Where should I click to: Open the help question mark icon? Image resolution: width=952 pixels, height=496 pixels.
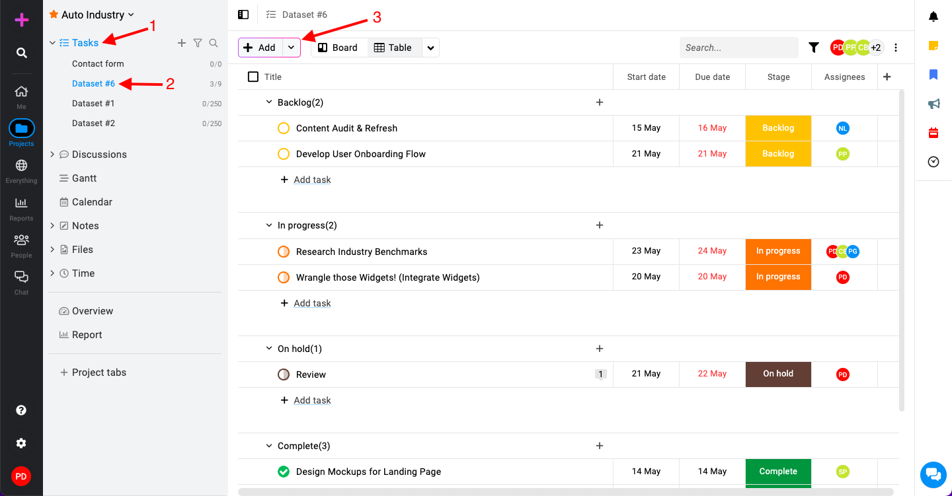pyautogui.click(x=21, y=410)
